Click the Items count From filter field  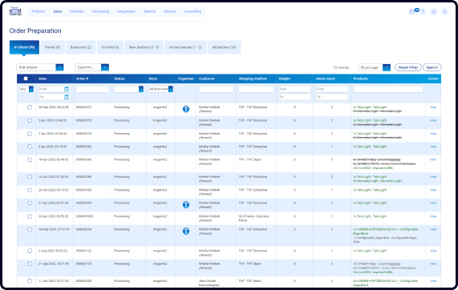pos(332,89)
